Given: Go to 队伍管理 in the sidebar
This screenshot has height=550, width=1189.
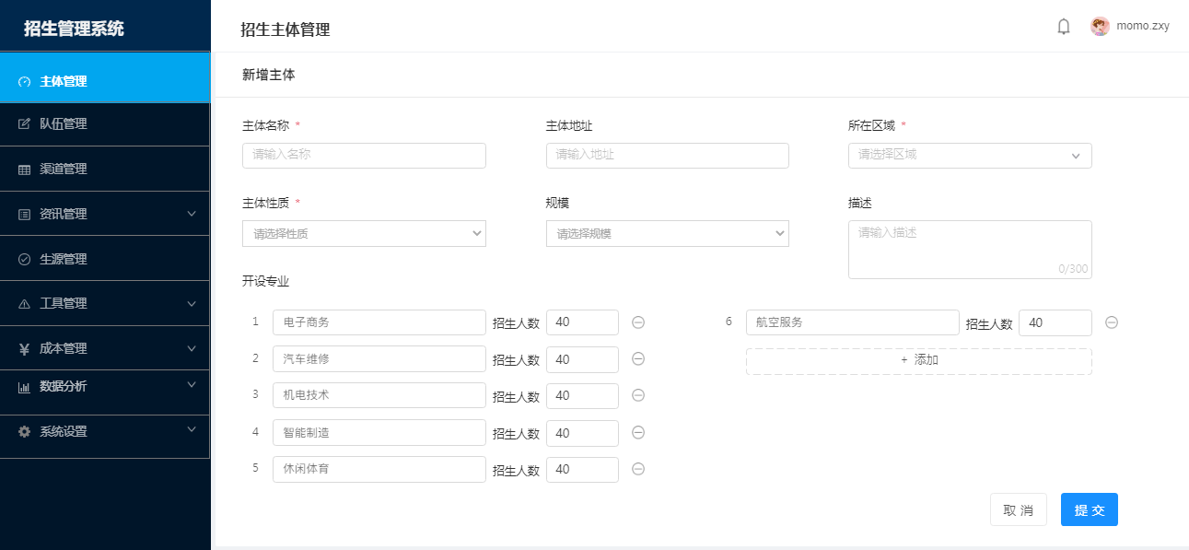Looking at the screenshot, I should click(x=105, y=123).
